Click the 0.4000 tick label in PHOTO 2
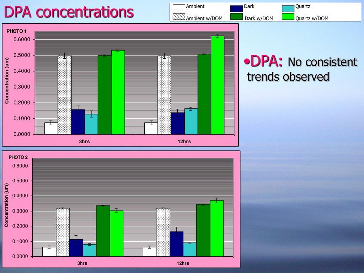 [x=20, y=196]
